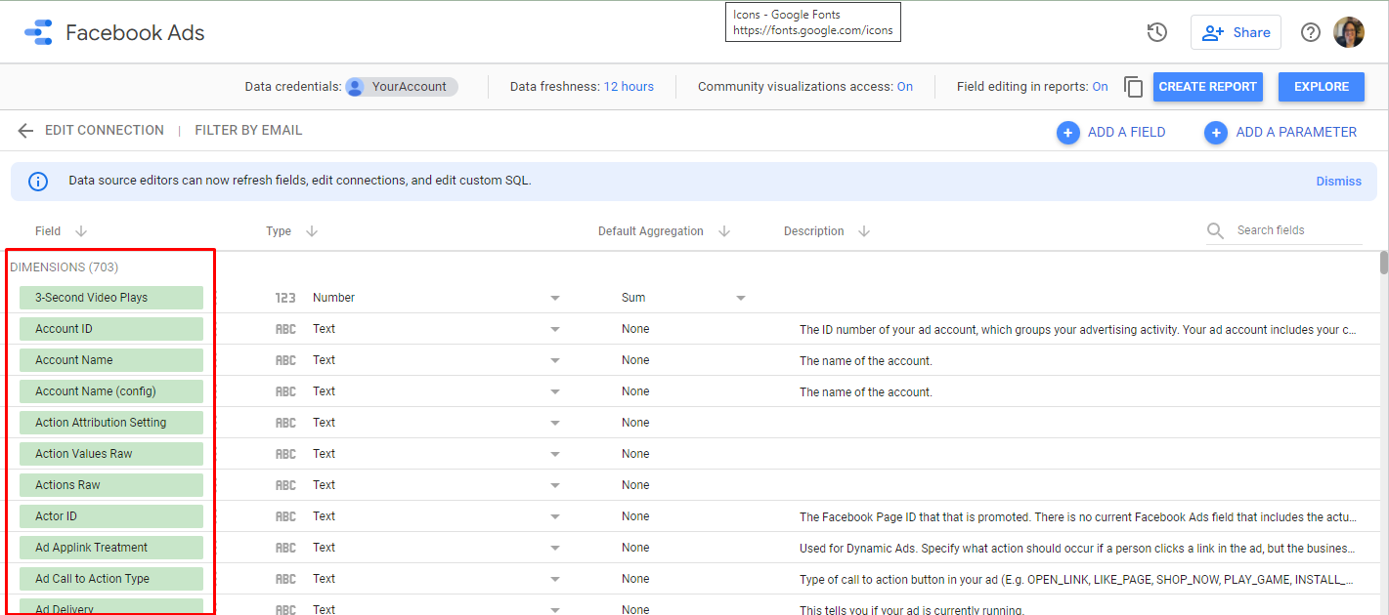The height and width of the screenshot is (615, 1389).
Task: Expand type dropdown for Account ID row
Action: click(x=555, y=329)
